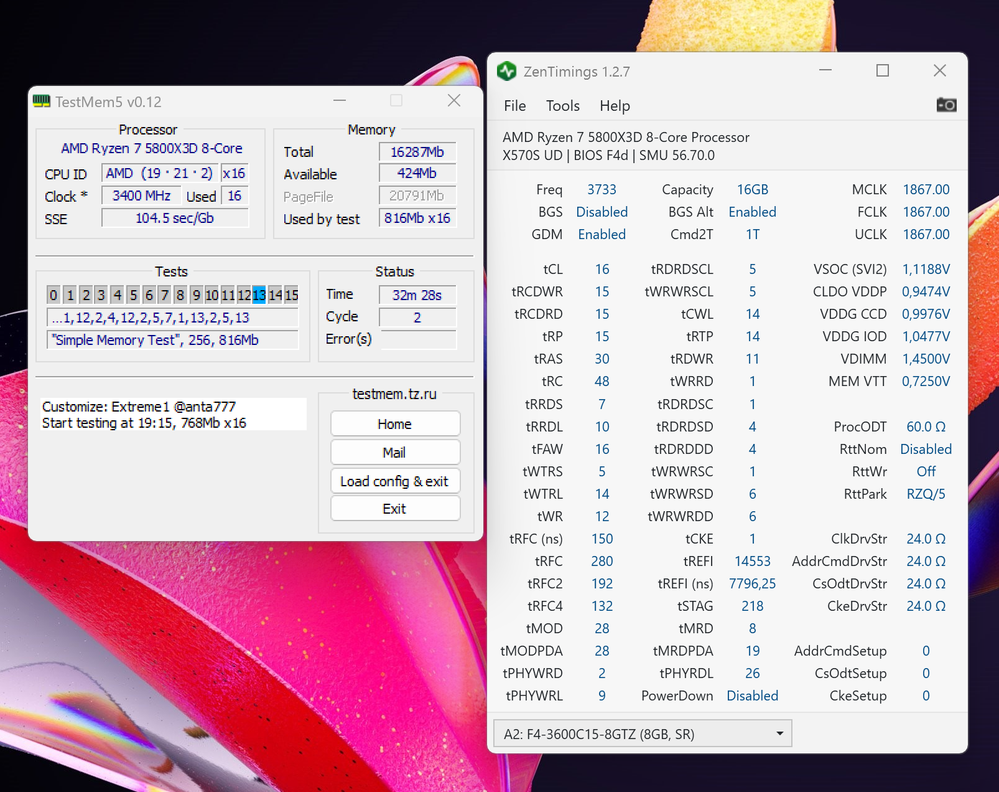Close the TestMem5 window

point(454,100)
